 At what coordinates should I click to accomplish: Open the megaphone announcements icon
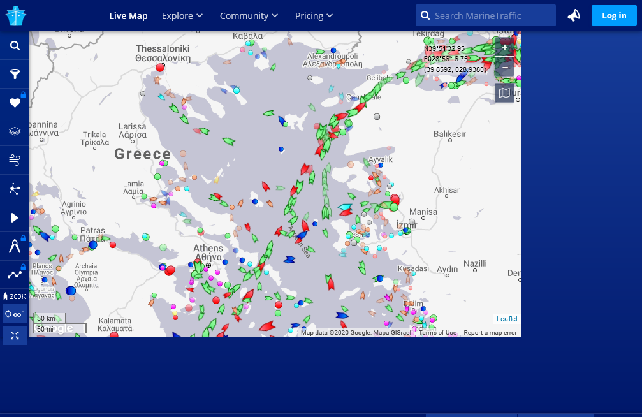[574, 15]
